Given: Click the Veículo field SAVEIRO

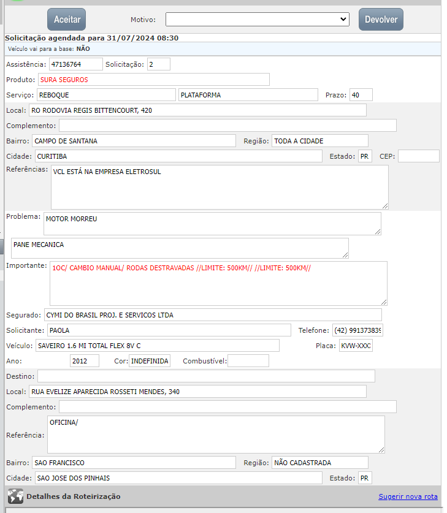Looking at the screenshot, I should click(157, 346).
